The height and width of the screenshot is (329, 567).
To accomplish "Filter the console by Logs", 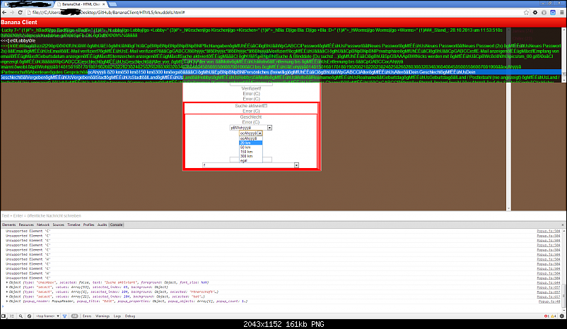I will click(x=117, y=316).
